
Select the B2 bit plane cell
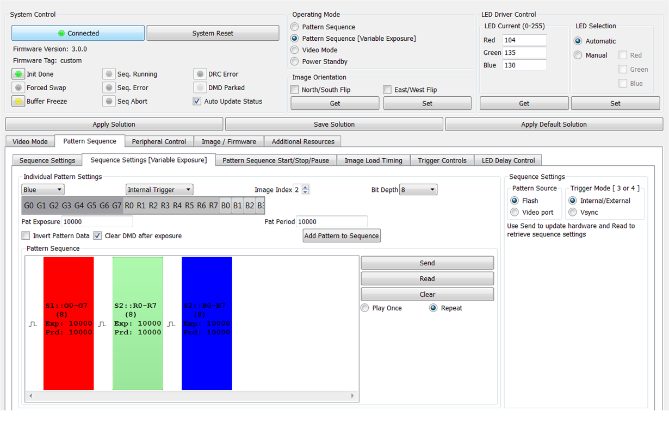[250, 206]
